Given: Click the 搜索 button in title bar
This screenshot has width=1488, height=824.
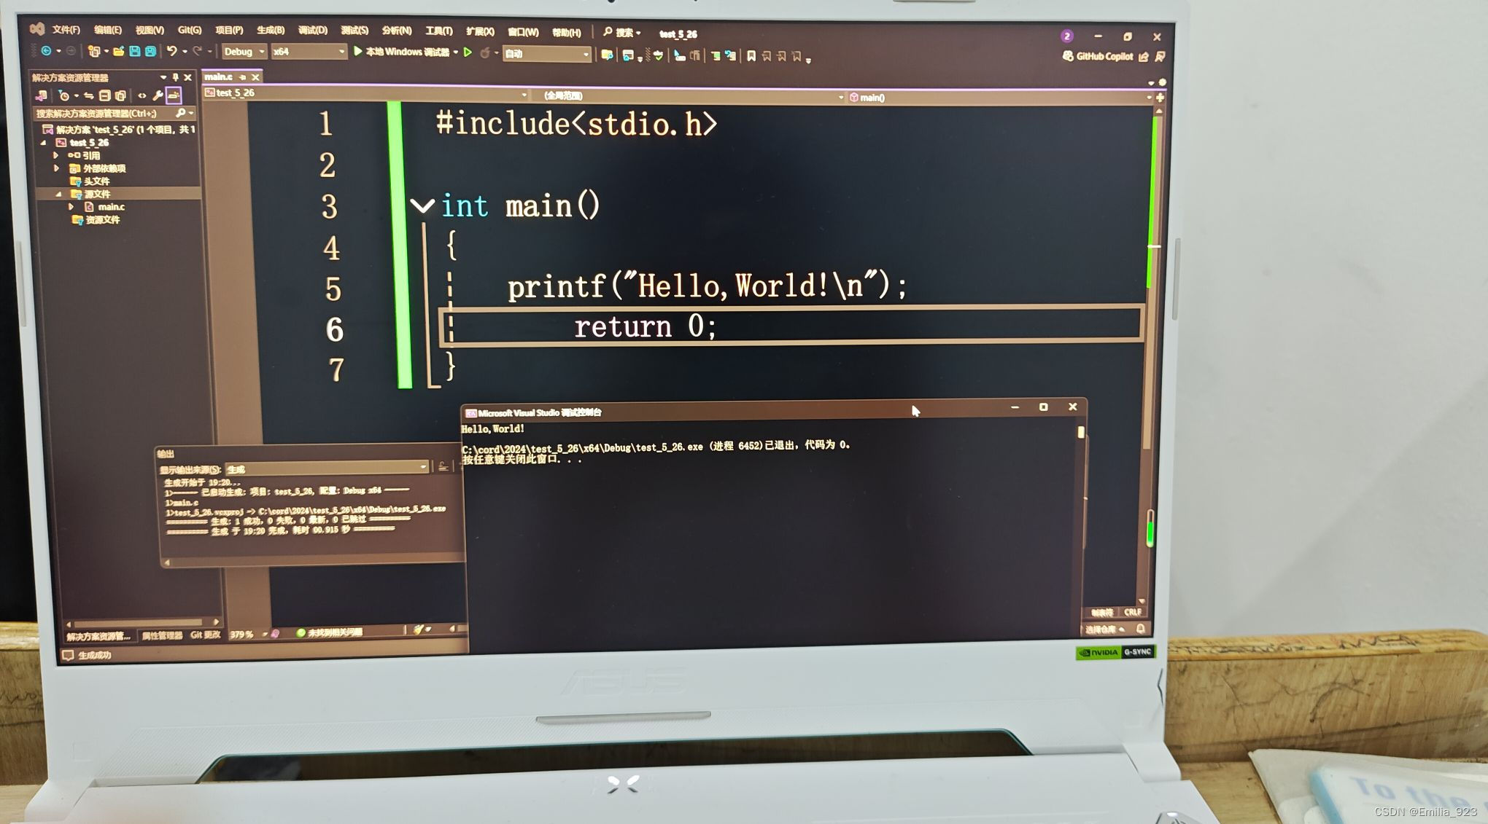Looking at the screenshot, I should 621,32.
